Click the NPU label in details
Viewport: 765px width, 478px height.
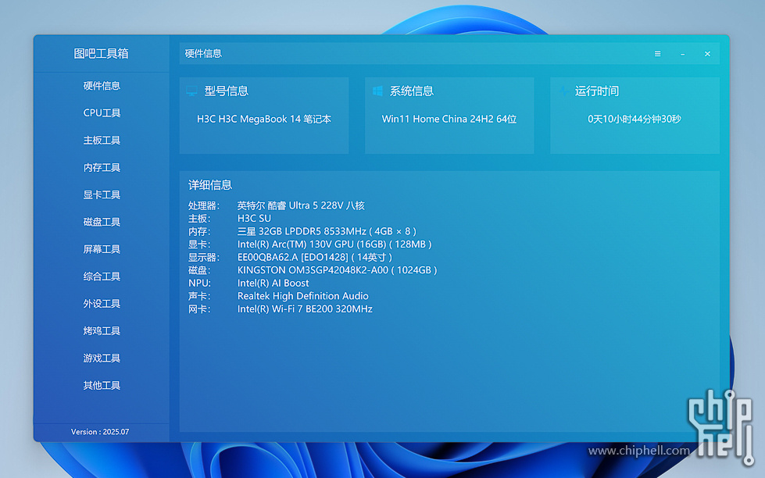199,284
